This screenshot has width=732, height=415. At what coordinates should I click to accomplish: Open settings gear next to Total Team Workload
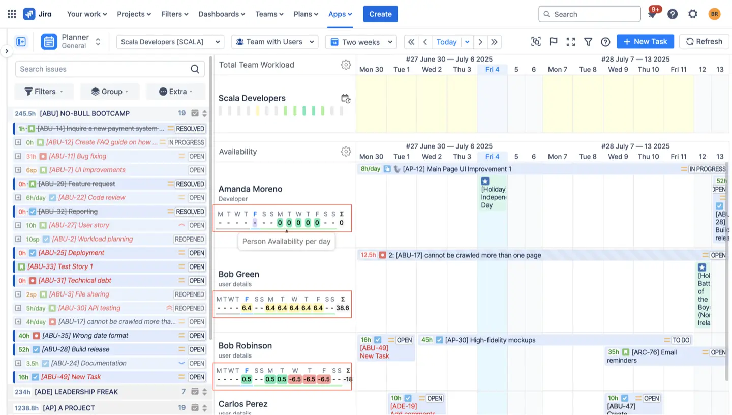(346, 65)
